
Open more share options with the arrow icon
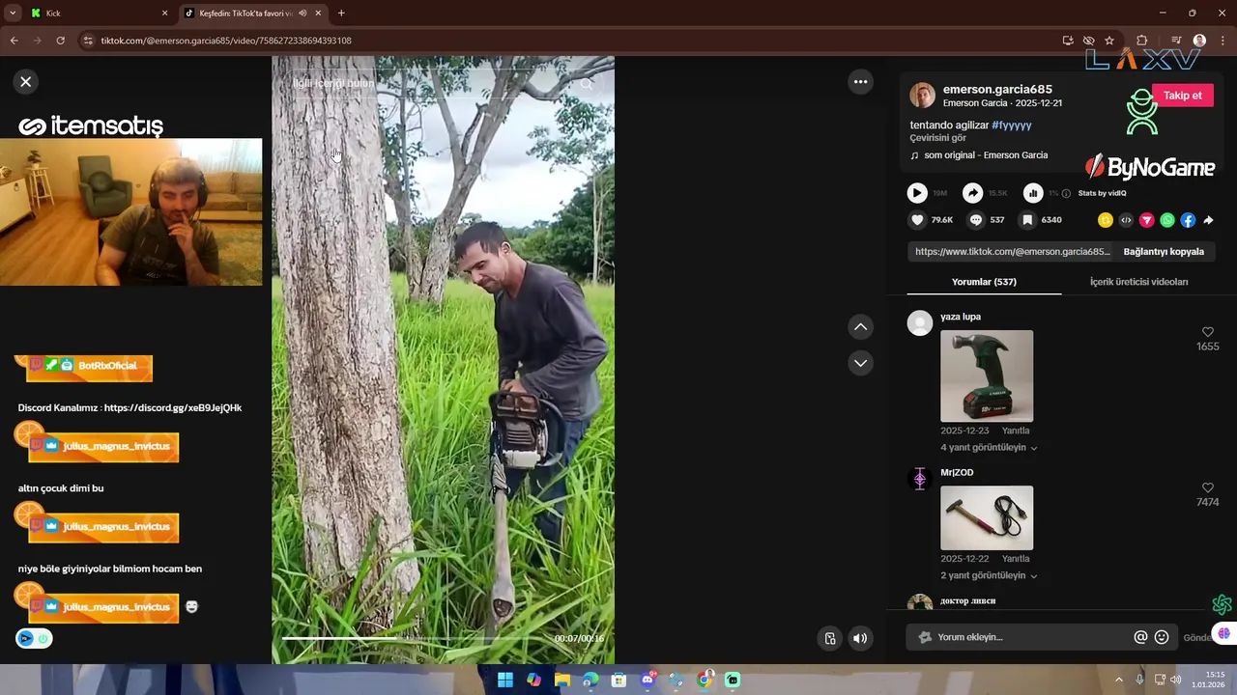point(1208,220)
